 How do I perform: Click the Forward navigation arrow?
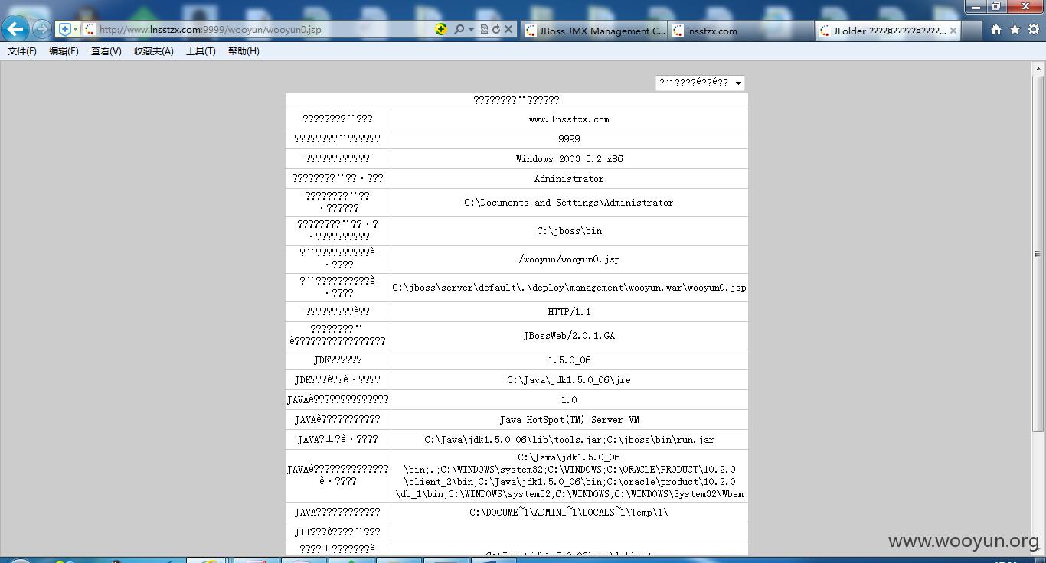click(x=42, y=29)
